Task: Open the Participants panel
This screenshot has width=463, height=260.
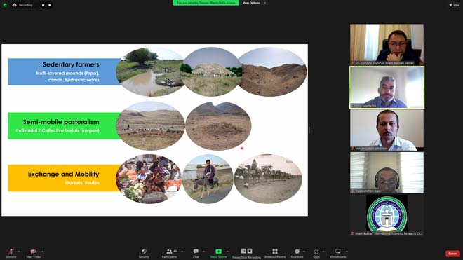Action: click(x=170, y=253)
